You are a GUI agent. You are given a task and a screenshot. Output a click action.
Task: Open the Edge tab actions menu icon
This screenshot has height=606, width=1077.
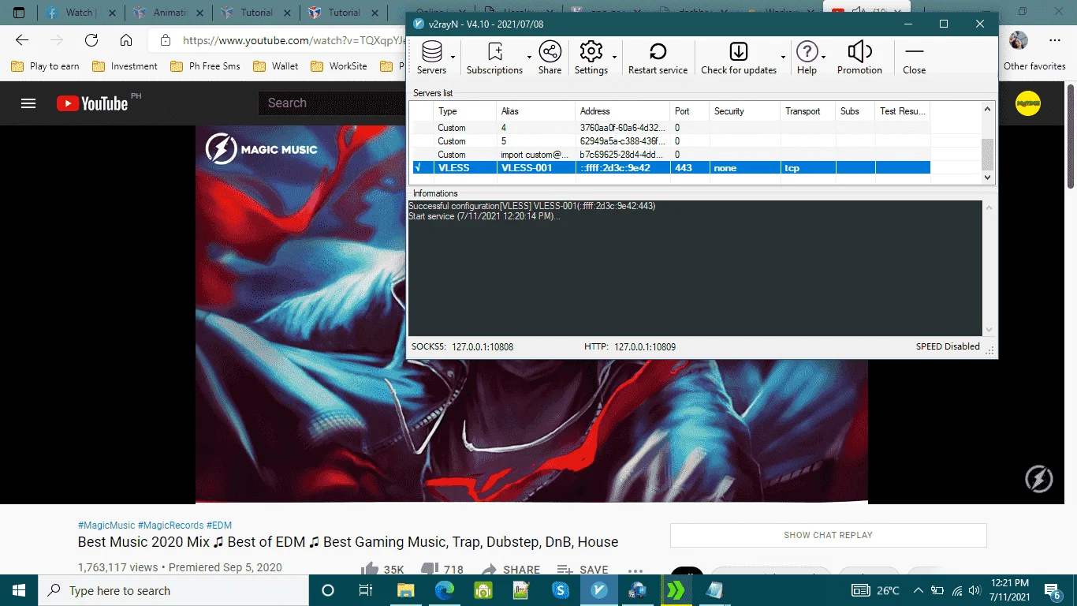click(x=19, y=13)
